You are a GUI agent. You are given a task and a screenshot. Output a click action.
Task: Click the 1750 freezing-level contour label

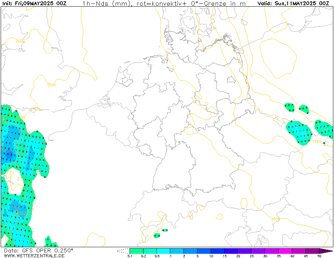(317, 142)
